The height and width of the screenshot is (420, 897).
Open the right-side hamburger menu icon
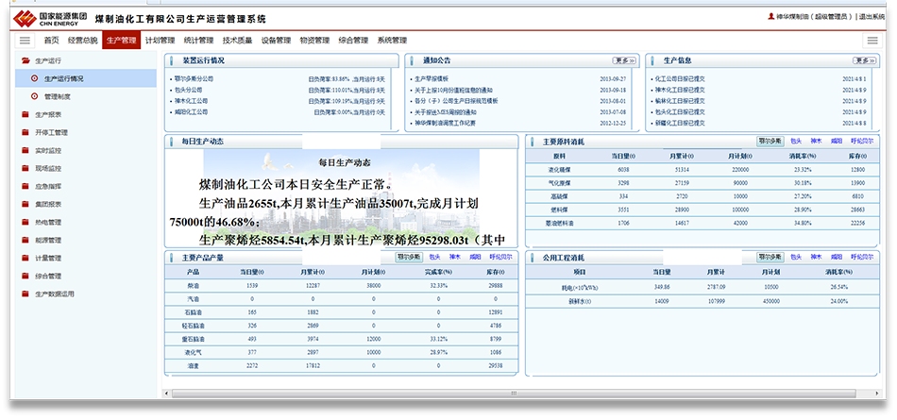[x=872, y=40]
